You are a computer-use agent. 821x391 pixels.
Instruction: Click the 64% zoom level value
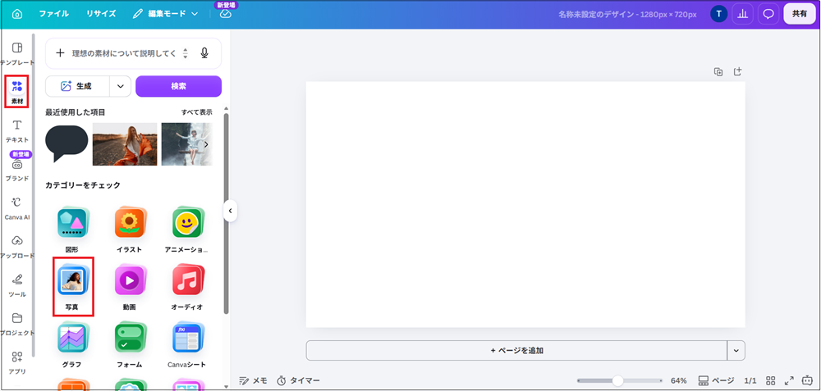(x=679, y=380)
